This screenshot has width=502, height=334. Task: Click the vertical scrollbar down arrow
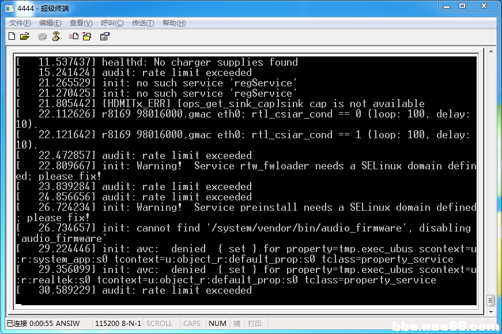click(491, 312)
